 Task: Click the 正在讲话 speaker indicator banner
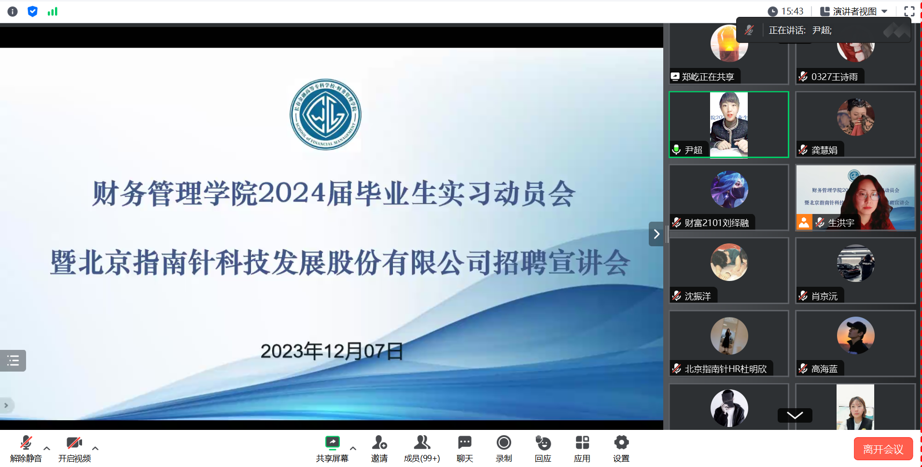coord(824,30)
